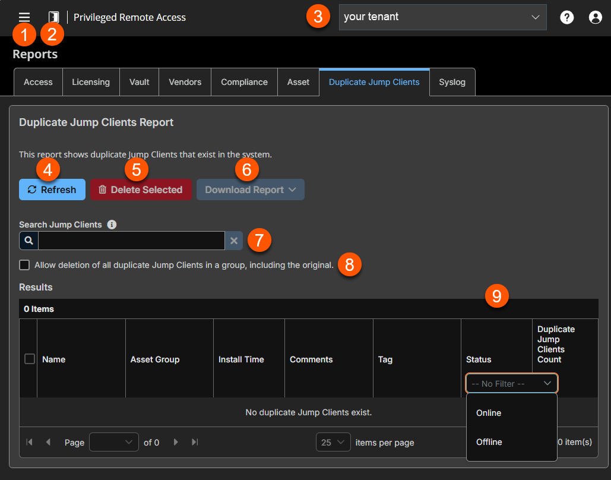The image size is (611, 480).
Task: Switch to the Licensing tab
Action: (91, 82)
